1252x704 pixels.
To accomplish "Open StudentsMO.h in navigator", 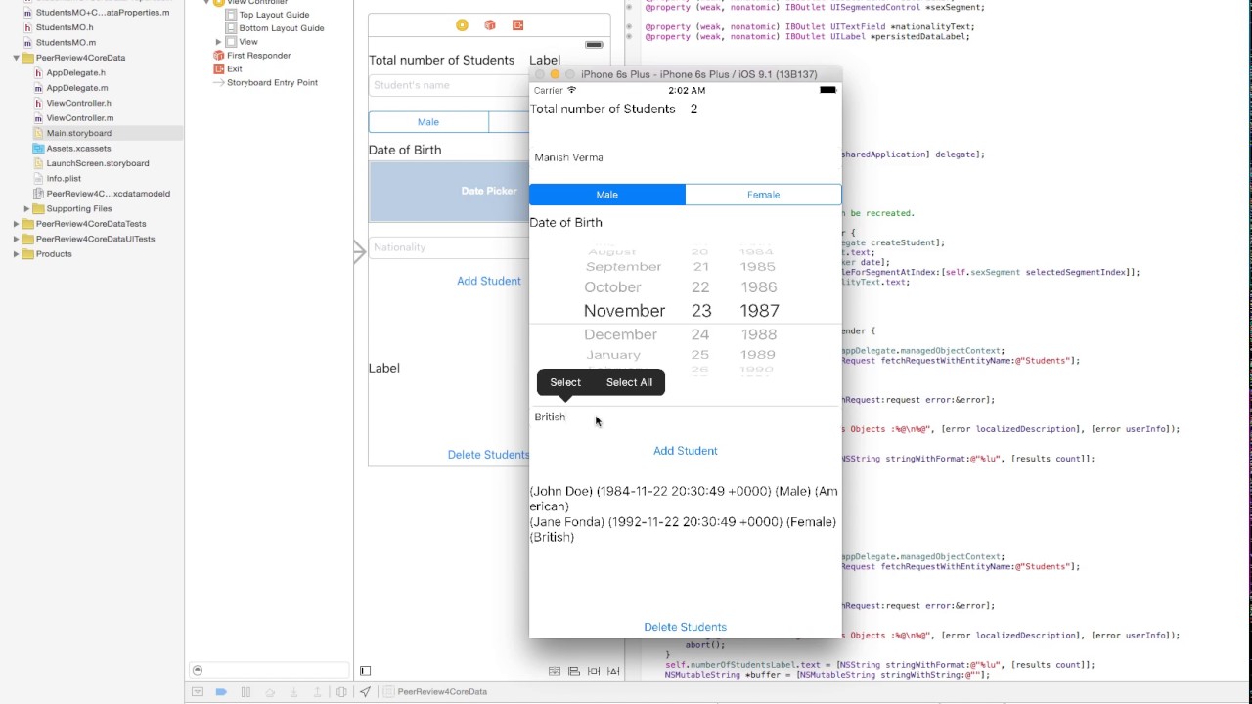I will 65,27.
